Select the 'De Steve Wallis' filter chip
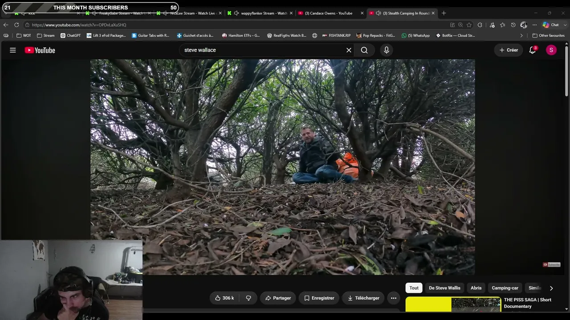This screenshot has width=570, height=320. tap(444, 288)
